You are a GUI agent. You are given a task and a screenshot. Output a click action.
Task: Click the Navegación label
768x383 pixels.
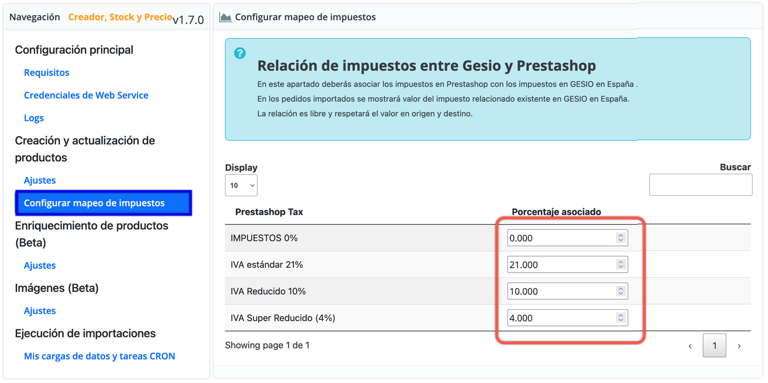pos(35,17)
